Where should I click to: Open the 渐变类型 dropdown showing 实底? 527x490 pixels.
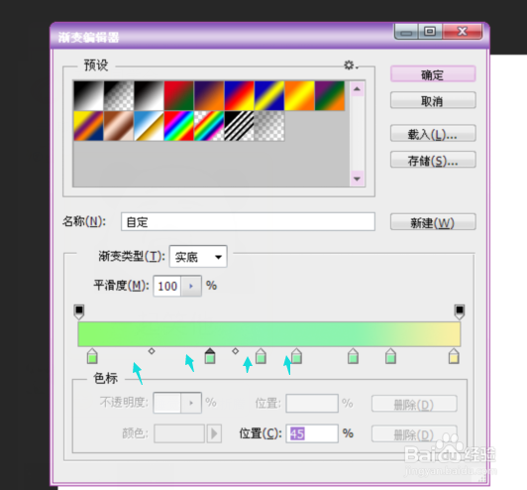click(198, 257)
